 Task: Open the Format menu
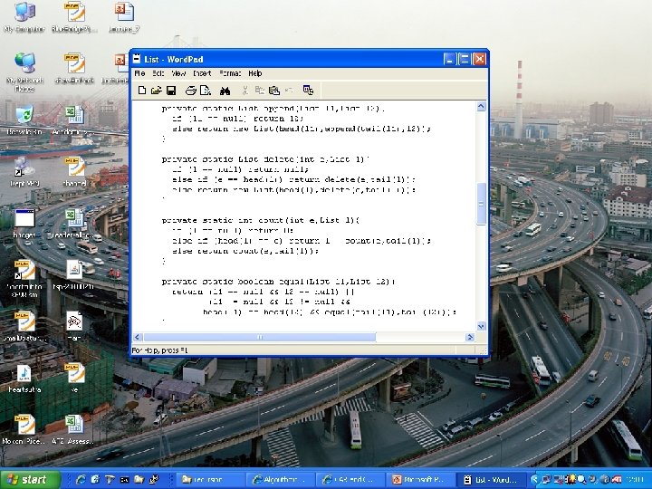(230, 73)
